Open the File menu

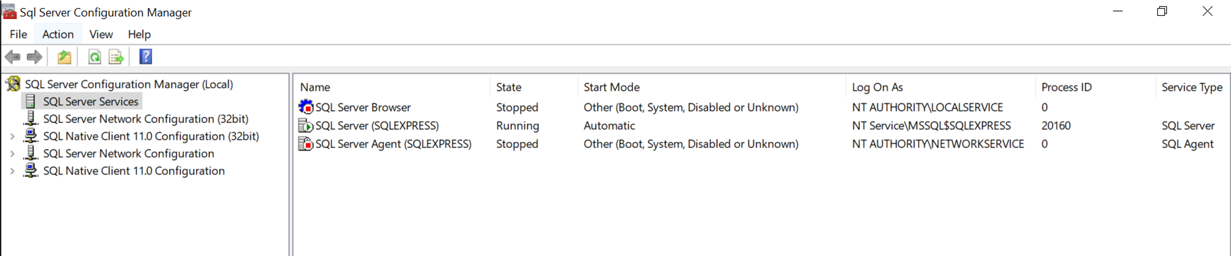tap(18, 34)
